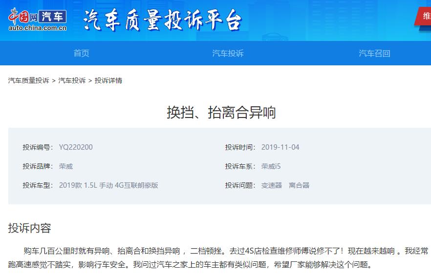Screen dimensions: 431x275
Task: Click the 汽车质量投诉 breadcrumb link
Action: tap(28, 80)
